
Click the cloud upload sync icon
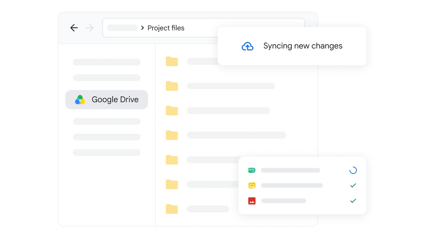pos(247,46)
